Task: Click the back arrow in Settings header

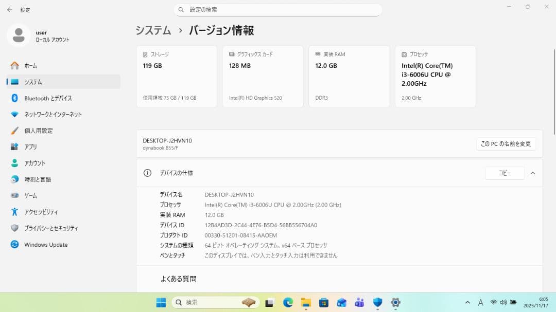Action: coord(9,10)
